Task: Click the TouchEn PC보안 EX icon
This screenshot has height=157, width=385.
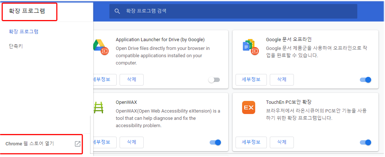Action: [x=249, y=107]
